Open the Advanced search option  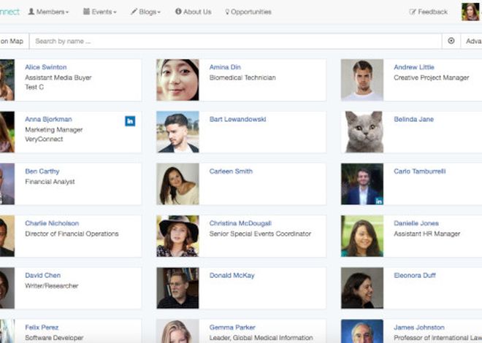click(x=472, y=41)
